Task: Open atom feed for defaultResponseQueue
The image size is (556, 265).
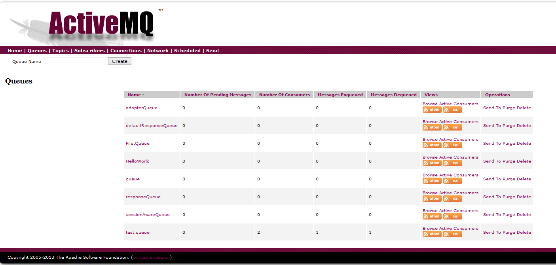Action: point(432,127)
